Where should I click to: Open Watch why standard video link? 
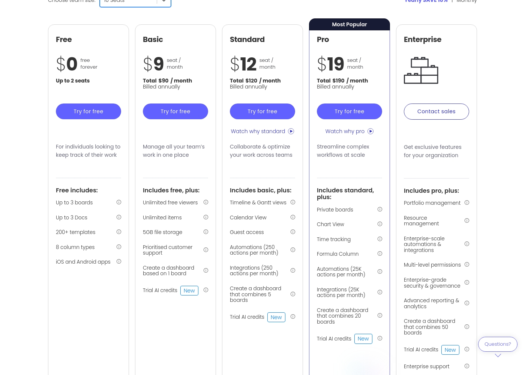coord(258,131)
